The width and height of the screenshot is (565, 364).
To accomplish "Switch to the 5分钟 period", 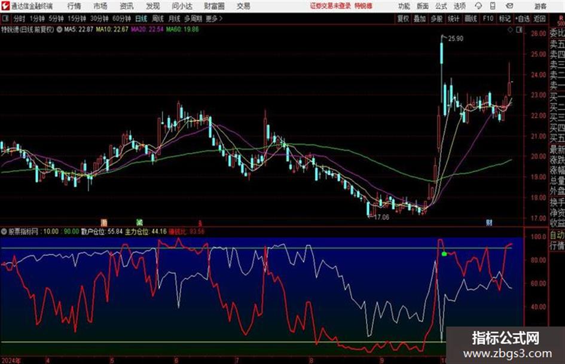I will (x=56, y=19).
